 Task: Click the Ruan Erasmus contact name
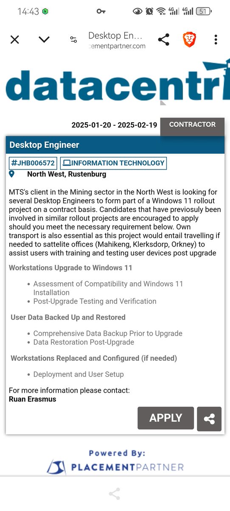(32, 399)
